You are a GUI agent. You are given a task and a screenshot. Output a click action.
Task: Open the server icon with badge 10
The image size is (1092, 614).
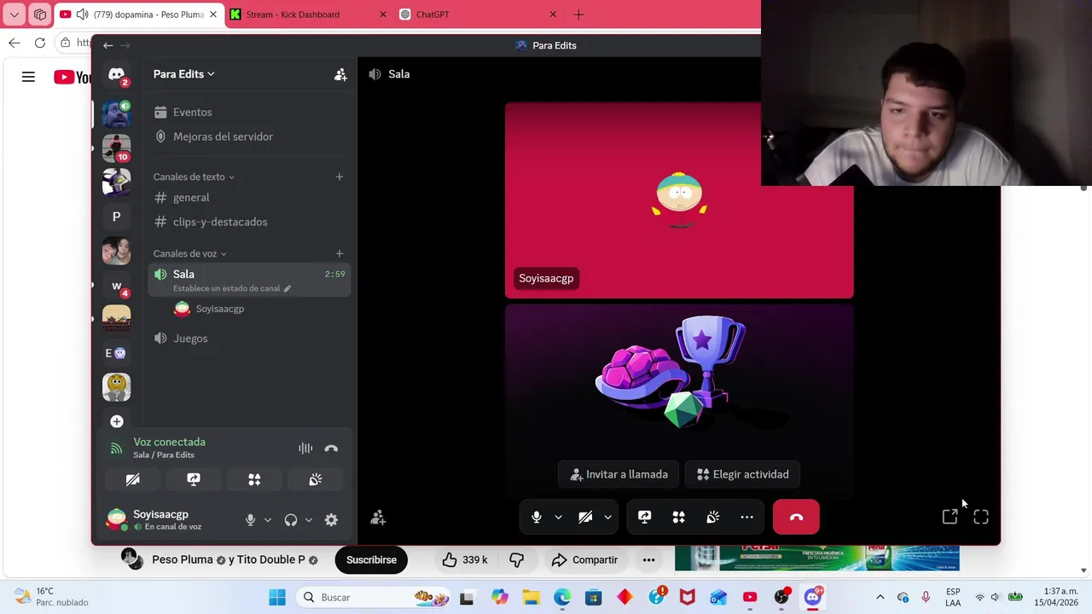coord(117,148)
